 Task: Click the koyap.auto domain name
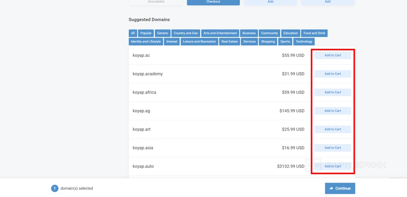tap(143, 166)
